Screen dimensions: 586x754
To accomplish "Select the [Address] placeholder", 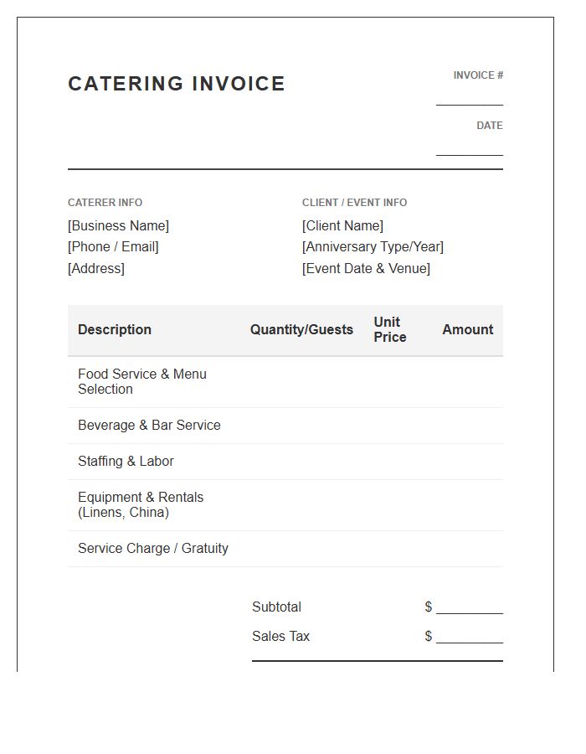I will click(96, 268).
